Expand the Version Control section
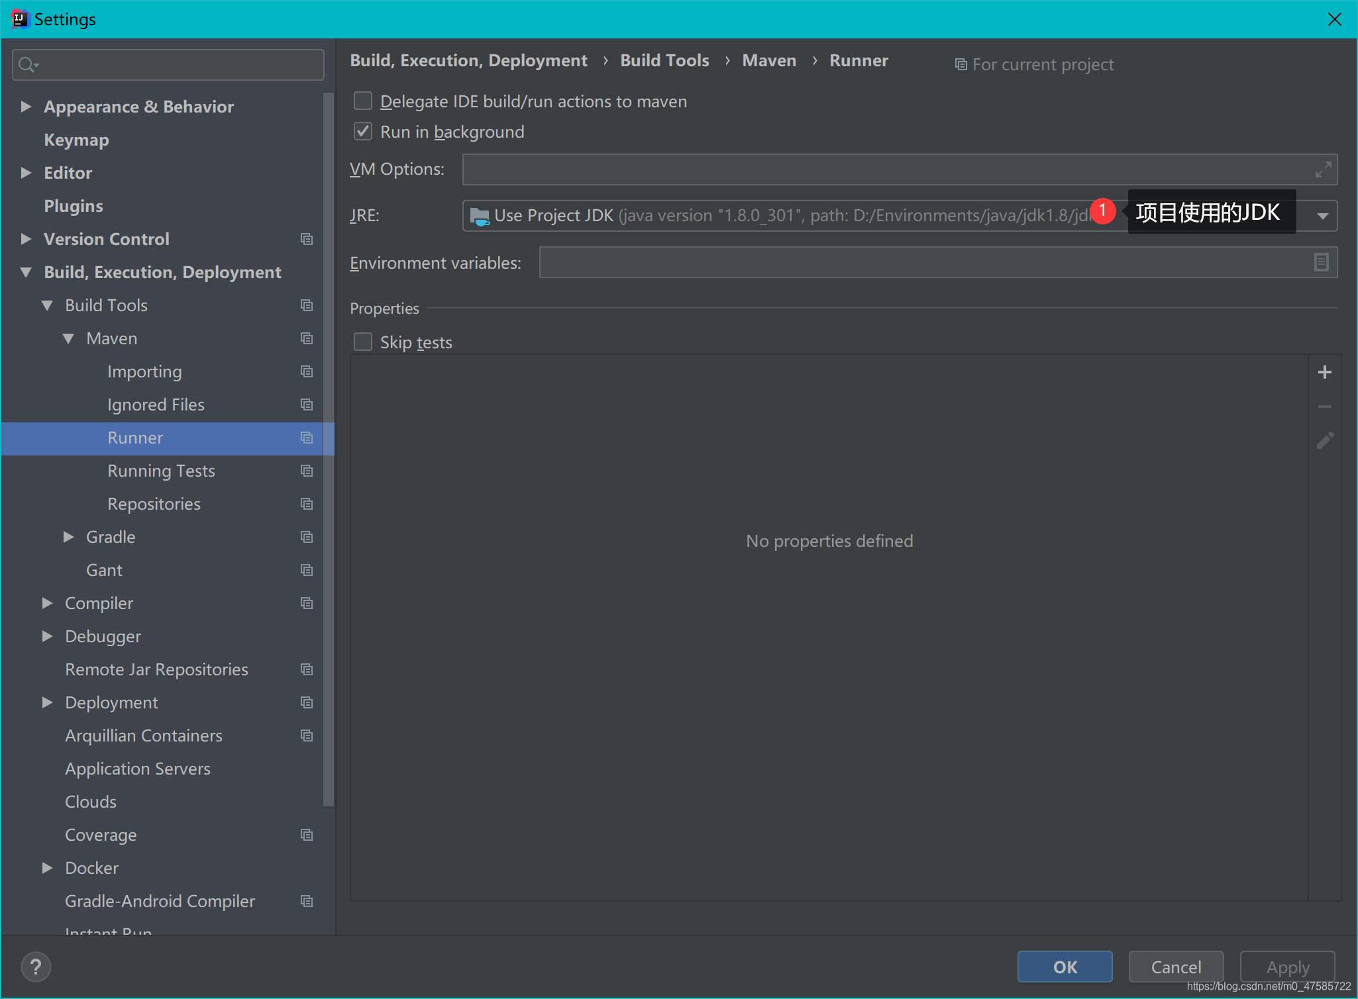Viewport: 1358px width, 999px height. point(26,239)
